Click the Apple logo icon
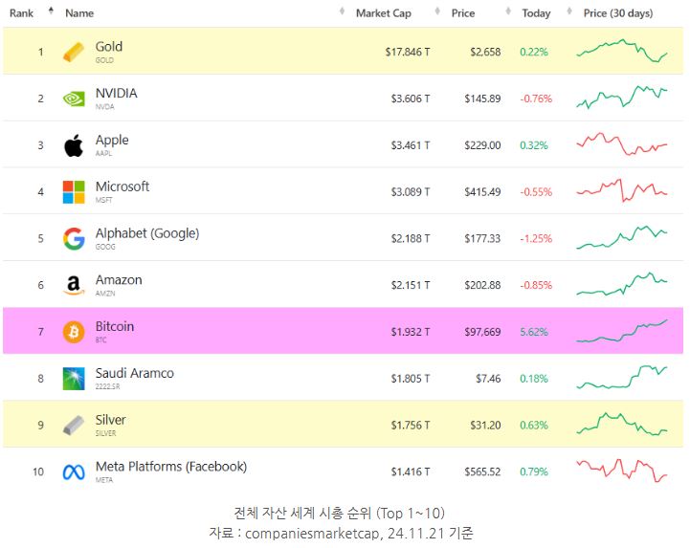The image size is (690, 548). 74,145
